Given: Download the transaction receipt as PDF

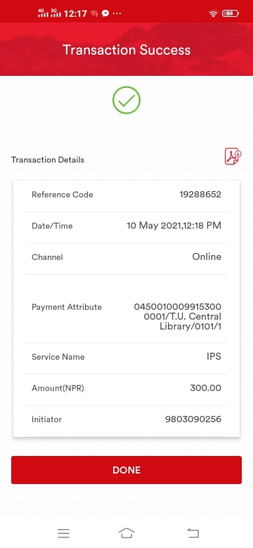Looking at the screenshot, I should 233,157.
